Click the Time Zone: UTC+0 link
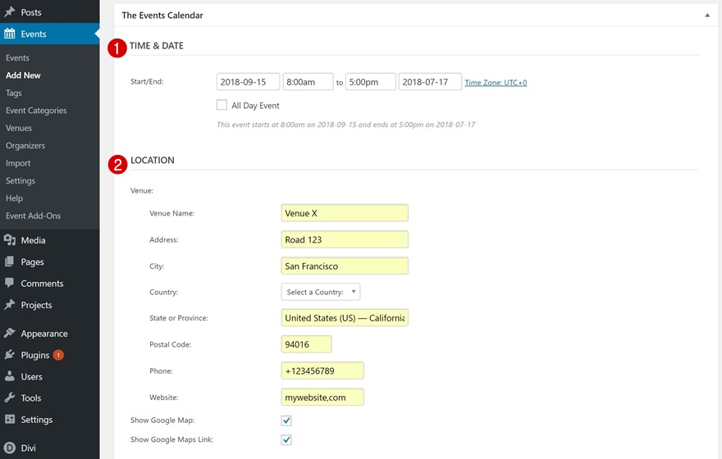The width and height of the screenshot is (722, 459). click(496, 83)
